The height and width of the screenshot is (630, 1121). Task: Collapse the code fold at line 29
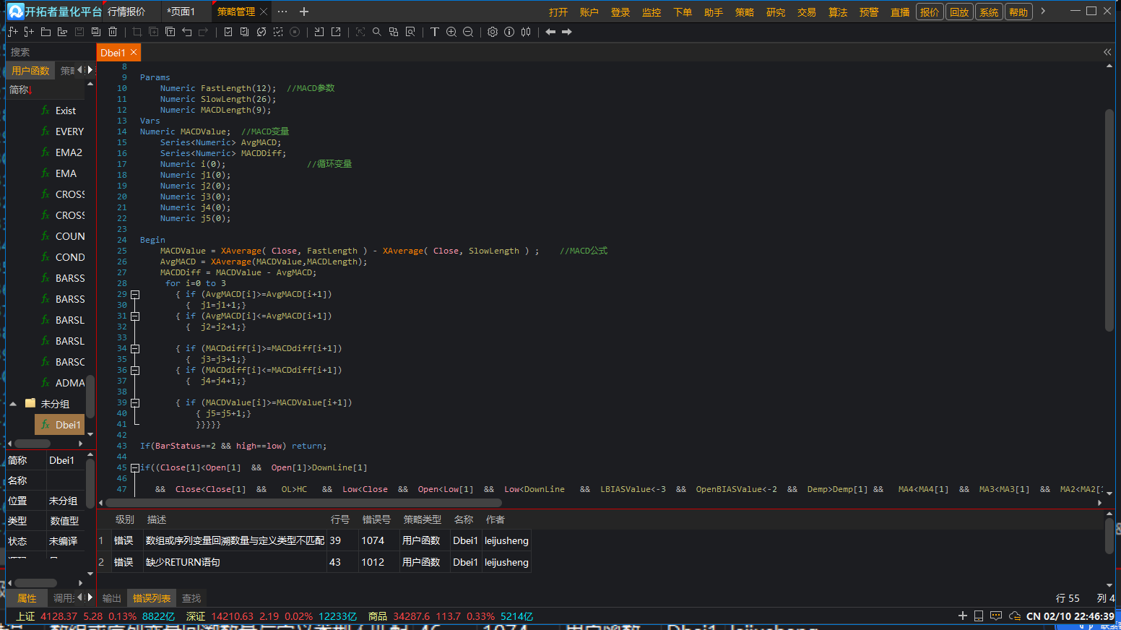coord(135,295)
